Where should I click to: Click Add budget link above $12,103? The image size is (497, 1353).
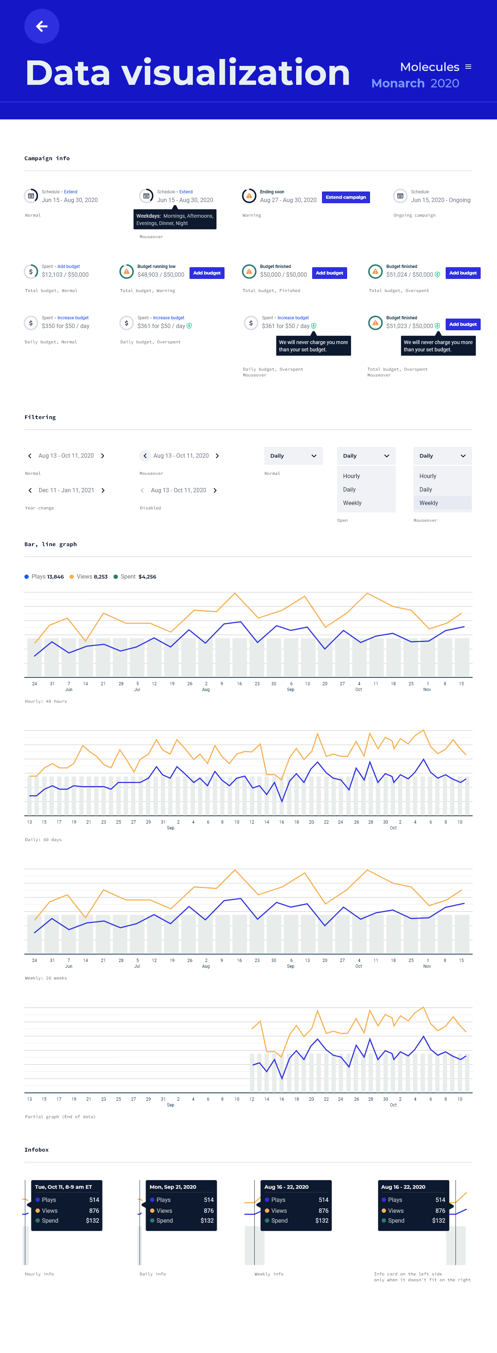coord(69,267)
